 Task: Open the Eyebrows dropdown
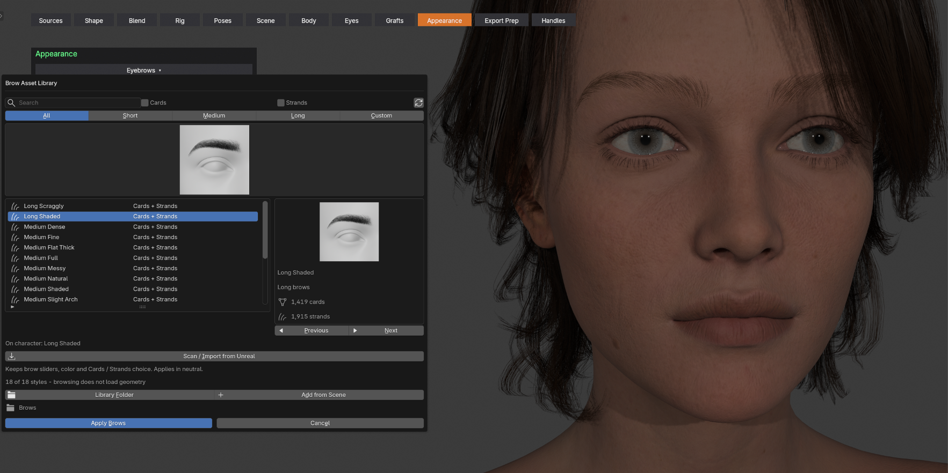(x=144, y=70)
